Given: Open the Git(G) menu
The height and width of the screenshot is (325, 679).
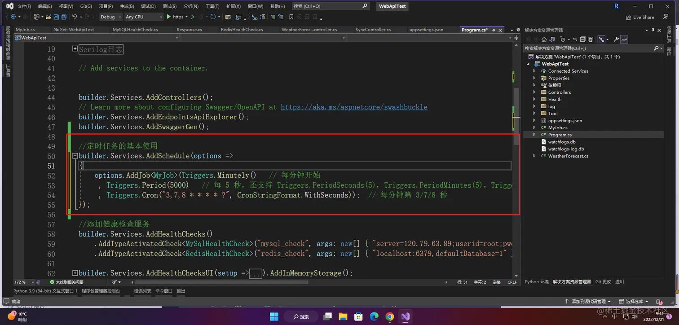Looking at the screenshot, I should click(86, 6).
